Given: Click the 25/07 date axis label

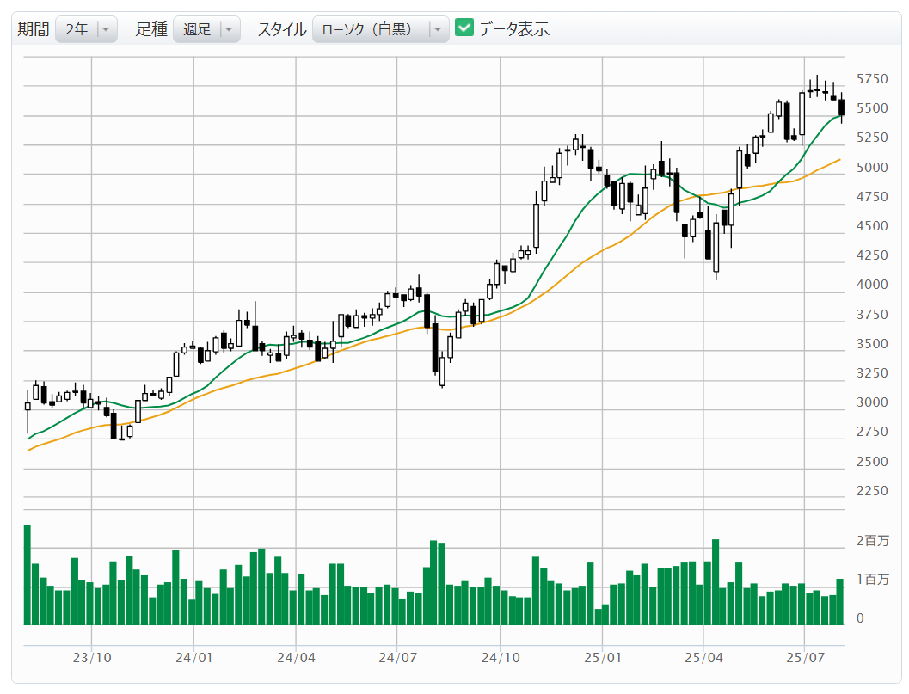Looking at the screenshot, I should click(x=805, y=658).
